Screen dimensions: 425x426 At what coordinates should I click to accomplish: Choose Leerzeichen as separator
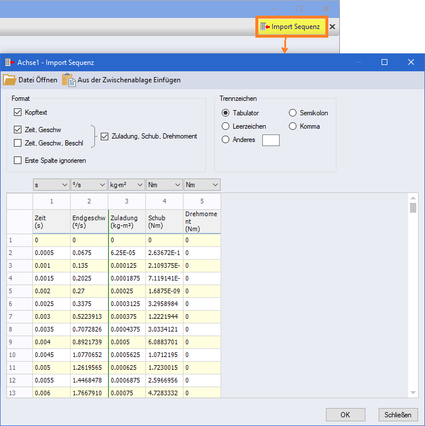pyautogui.click(x=226, y=126)
